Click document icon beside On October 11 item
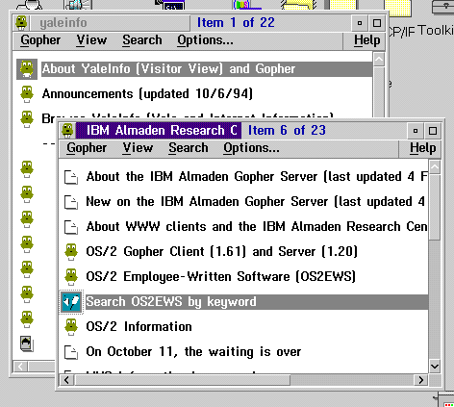Viewport: 454px width, 407px height. 71,352
